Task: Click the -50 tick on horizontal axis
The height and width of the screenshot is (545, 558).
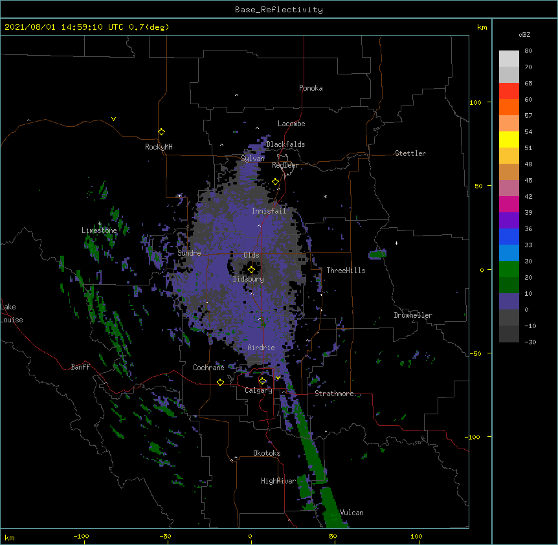Action: click(x=165, y=536)
